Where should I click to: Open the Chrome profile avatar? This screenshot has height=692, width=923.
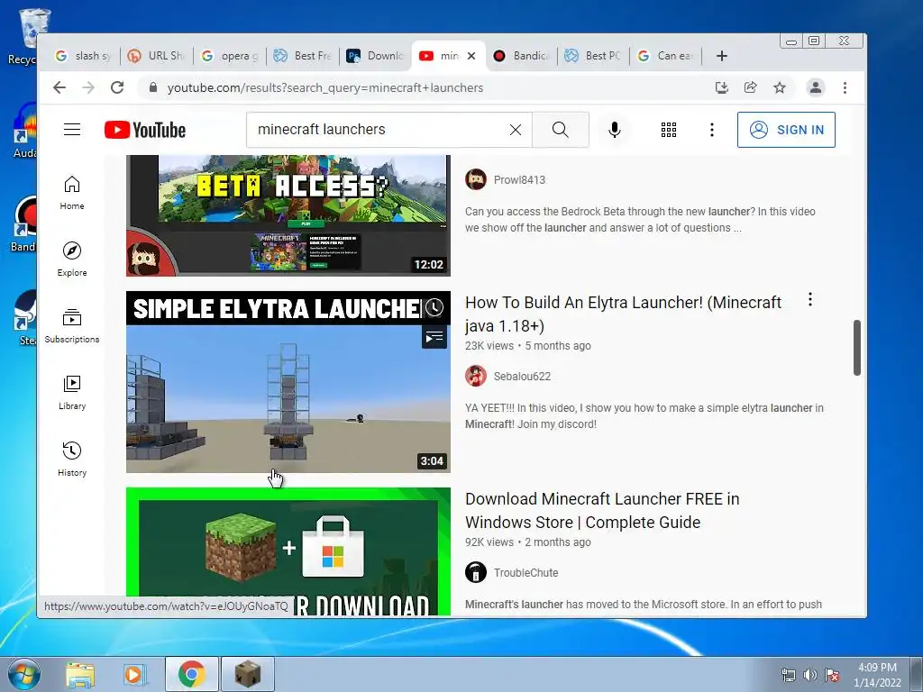[x=815, y=87]
